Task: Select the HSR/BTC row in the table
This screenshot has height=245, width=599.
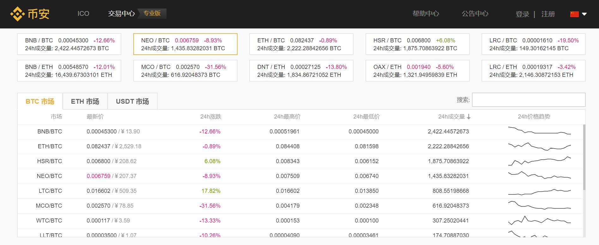Action: coord(300,161)
